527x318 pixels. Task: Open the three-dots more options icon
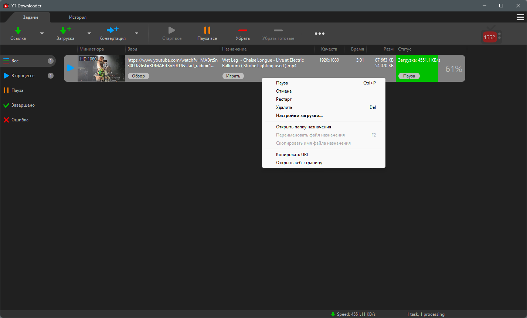(x=320, y=34)
